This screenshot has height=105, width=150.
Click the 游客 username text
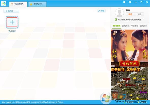tap(128, 10)
